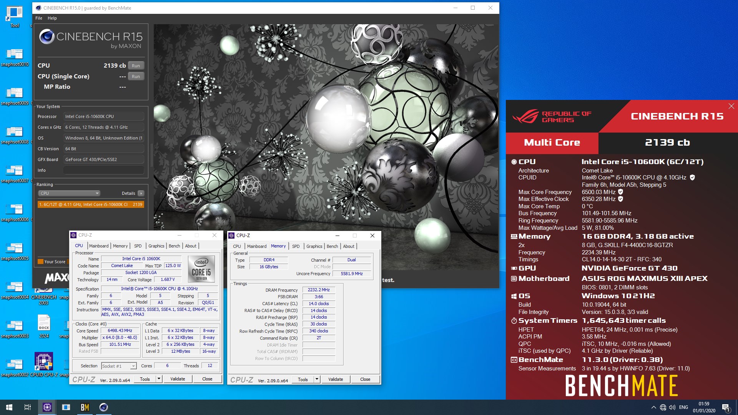The width and height of the screenshot is (738, 415).
Task: Open the CPU-Z taskbar icon
Action: pyautogui.click(x=47, y=407)
